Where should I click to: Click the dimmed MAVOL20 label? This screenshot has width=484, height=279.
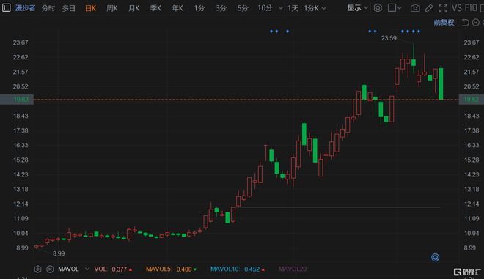[x=293, y=269]
